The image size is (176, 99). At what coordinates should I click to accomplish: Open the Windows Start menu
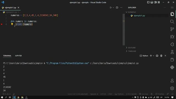click(2, 97)
